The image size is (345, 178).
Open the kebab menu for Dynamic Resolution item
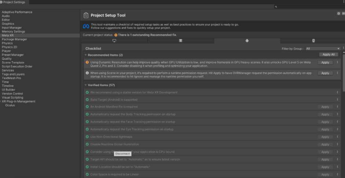tap(337, 63)
